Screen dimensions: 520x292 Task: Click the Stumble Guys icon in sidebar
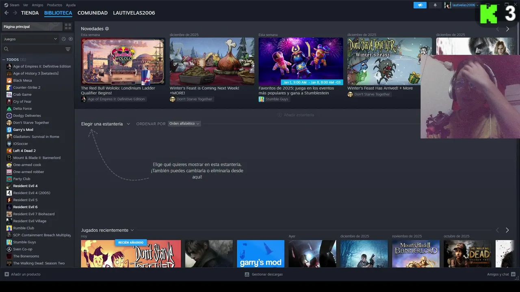pos(9,242)
